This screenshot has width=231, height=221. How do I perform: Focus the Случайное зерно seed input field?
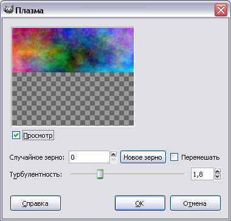pos(89,157)
